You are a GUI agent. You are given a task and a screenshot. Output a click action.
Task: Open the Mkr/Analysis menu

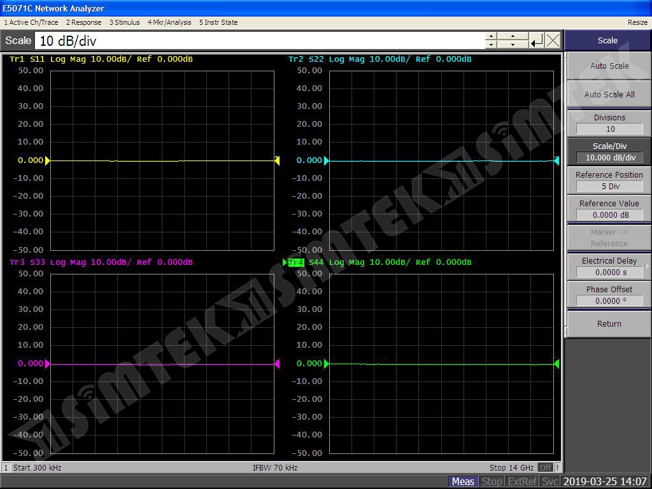(x=169, y=22)
